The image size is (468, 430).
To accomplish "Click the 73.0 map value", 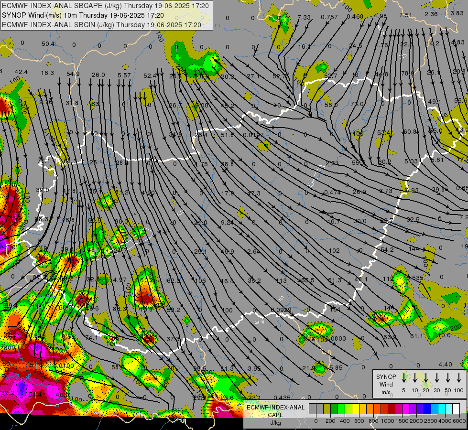I will click(x=357, y=104).
